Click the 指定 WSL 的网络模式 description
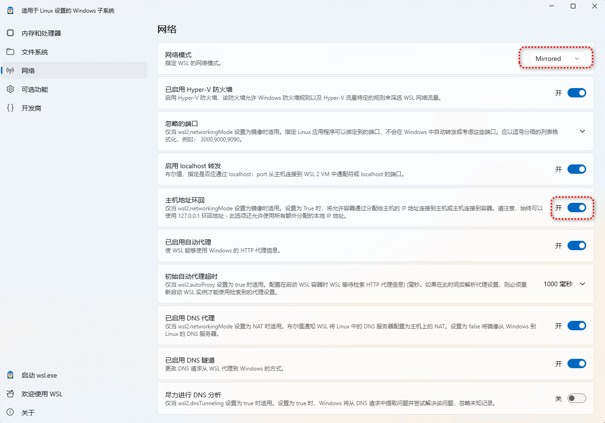Viewport: 605px width, 423px height. [193, 63]
